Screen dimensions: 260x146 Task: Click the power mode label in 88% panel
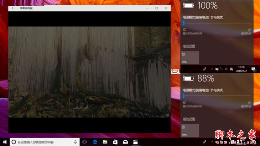[203, 90]
